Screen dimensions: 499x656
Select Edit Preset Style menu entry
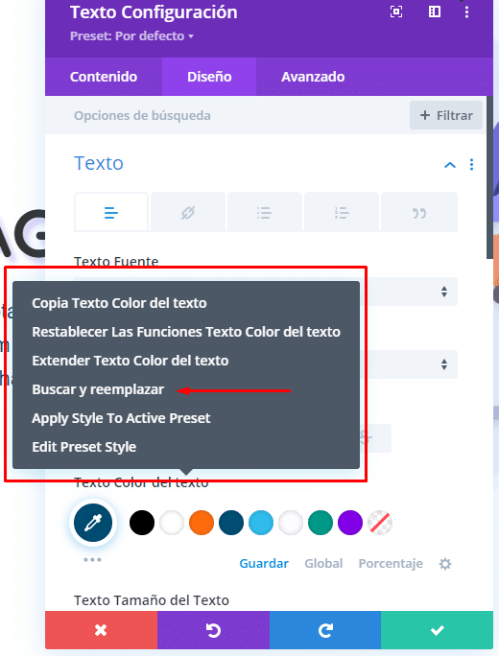coord(84,447)
